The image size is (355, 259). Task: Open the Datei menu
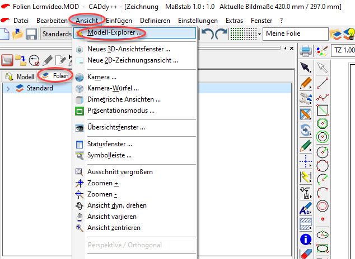[x=21, y=21]
